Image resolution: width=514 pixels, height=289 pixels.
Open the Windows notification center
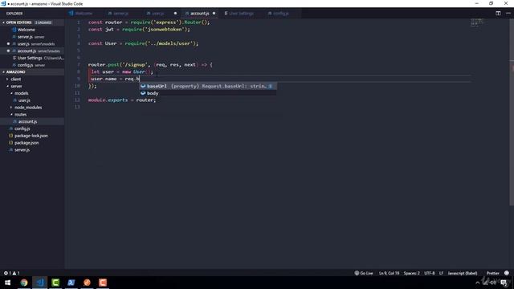[x=504, y=283]
